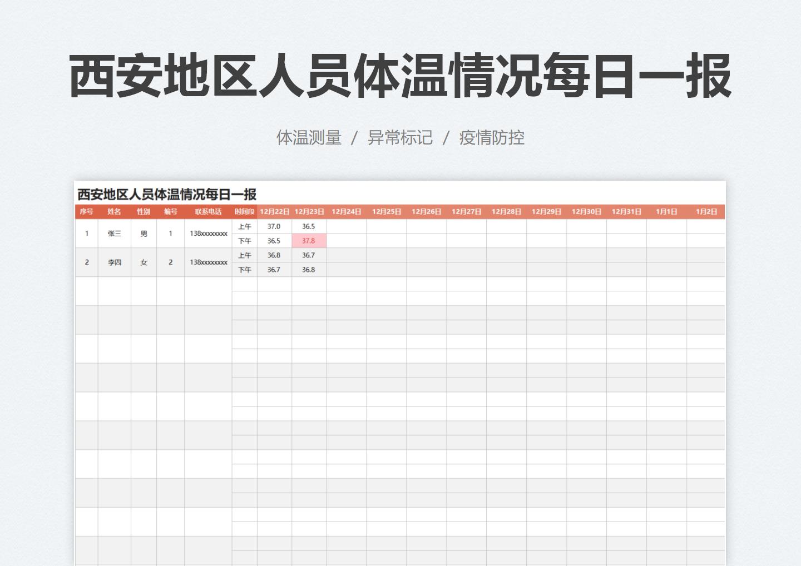Select 张三's name cell
The height and width of the screenshot is (566, 801).
pyautogui.click(x=114, y=233)
